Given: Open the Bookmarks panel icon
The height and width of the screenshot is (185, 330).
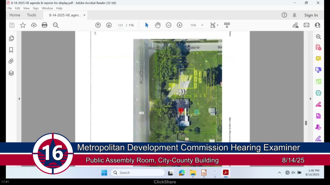Looking at the screenshot, I should (x=11, y=50).
